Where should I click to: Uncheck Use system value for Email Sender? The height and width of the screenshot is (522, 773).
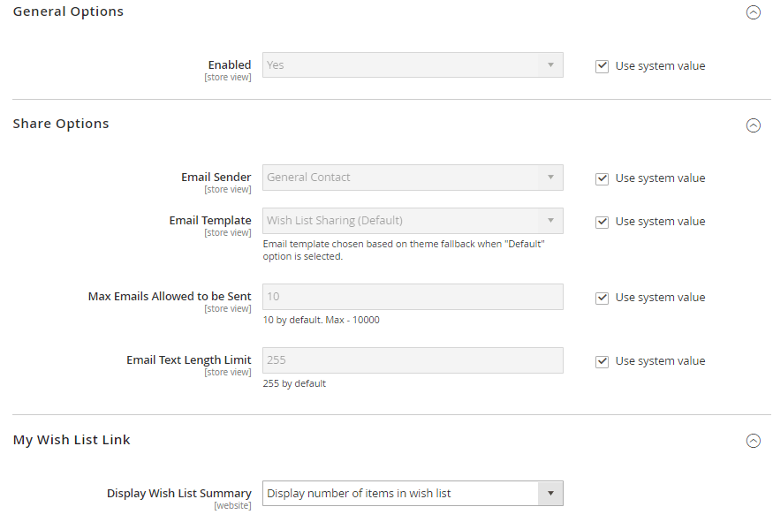[602, 178]
